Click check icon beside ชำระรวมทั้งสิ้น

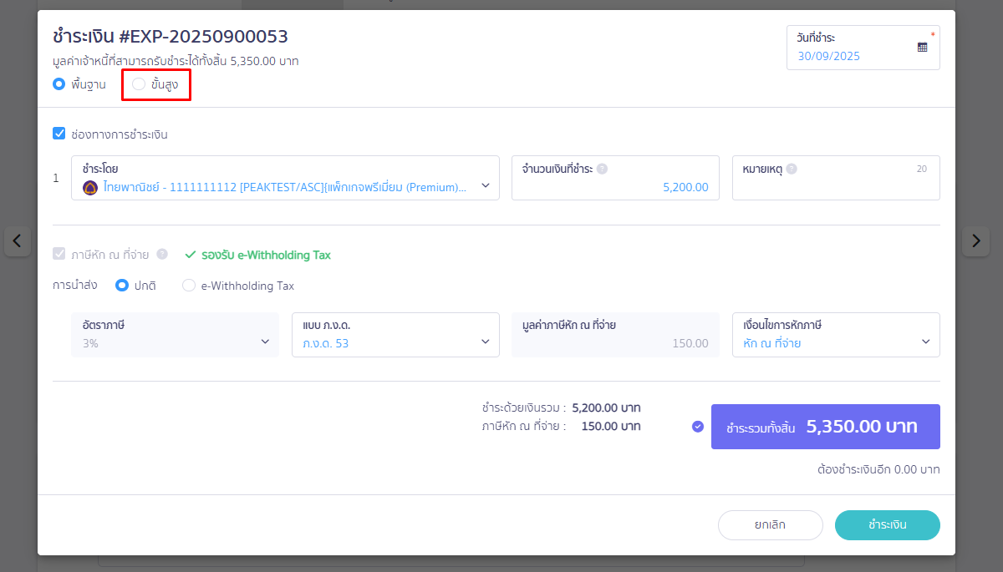(698, 427)
